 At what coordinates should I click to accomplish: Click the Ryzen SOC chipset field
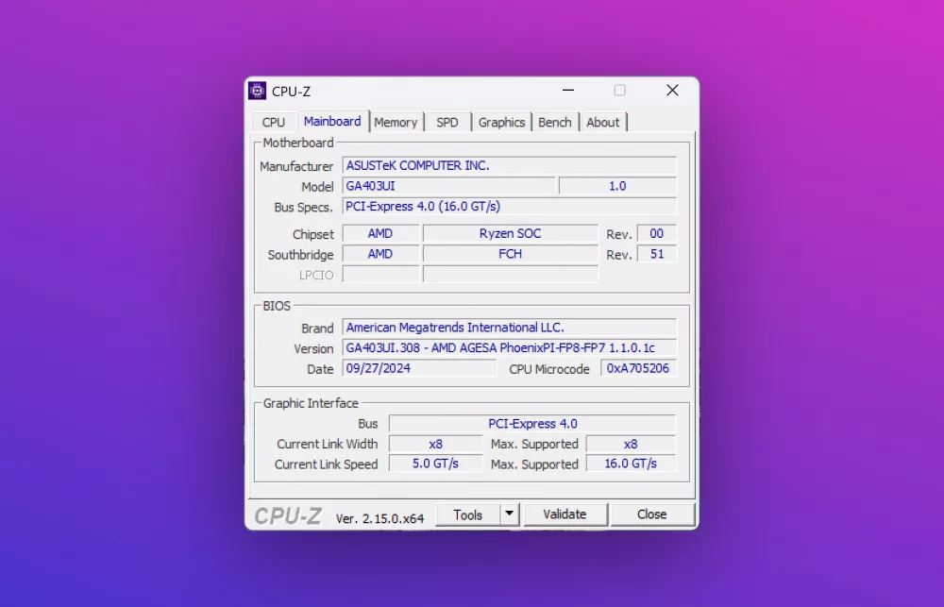coord(511,234)
